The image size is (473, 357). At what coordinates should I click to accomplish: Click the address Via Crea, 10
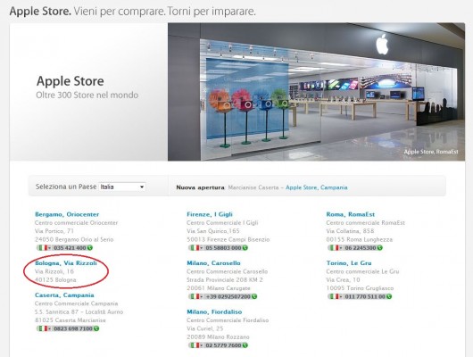[x=343, y=279]
